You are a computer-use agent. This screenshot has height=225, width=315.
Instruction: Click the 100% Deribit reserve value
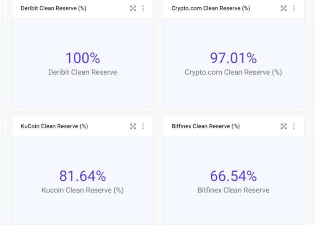(x=83, y=58)
